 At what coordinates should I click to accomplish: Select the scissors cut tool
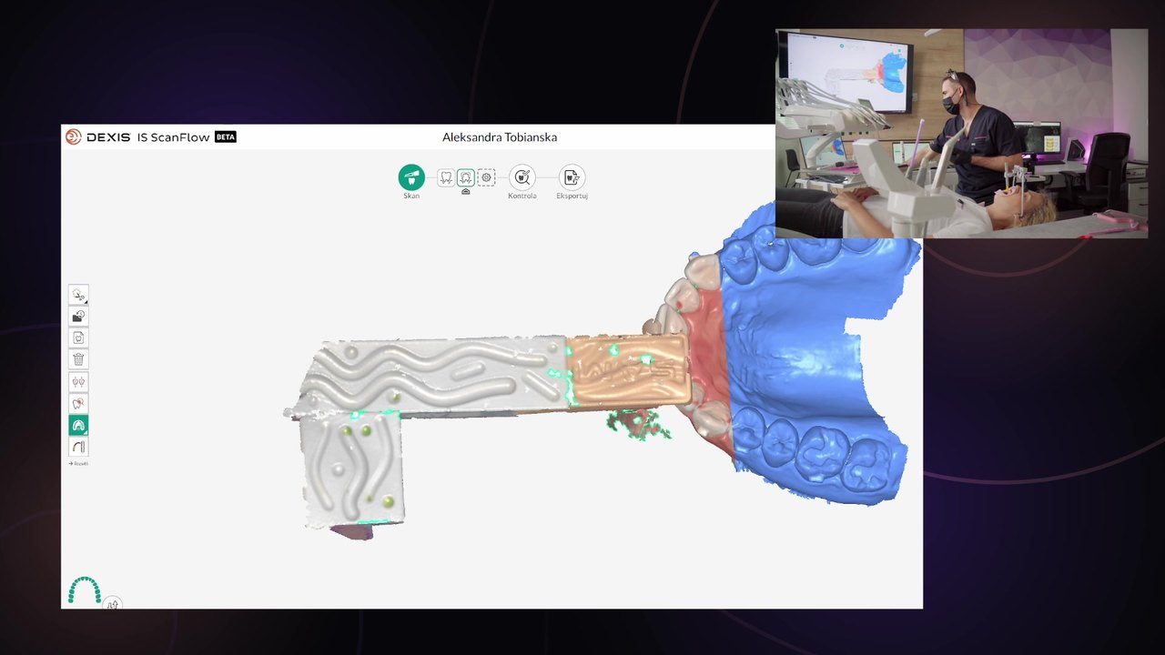click(x=78, y=295)
